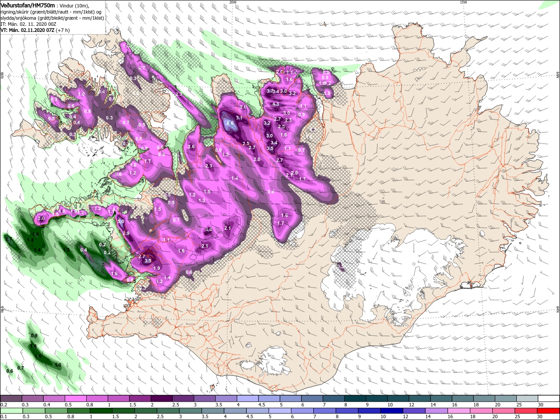Image resolution: width=560 pixels, height=420 pixels.
Task: Select the dark blue rain swatch labeled 10
Action: (x=392, y=411)
